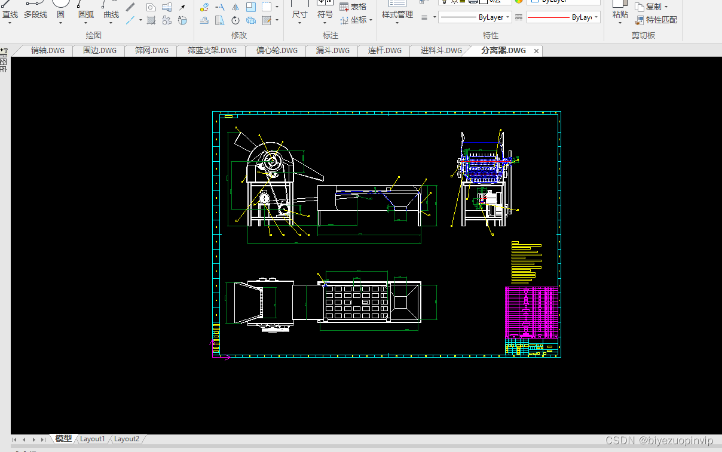The height and width of the screenshot is (452, 722).
Task: Click the sphere region icon in 绘图
Action: pyautogui.click(x=182, y=20)
